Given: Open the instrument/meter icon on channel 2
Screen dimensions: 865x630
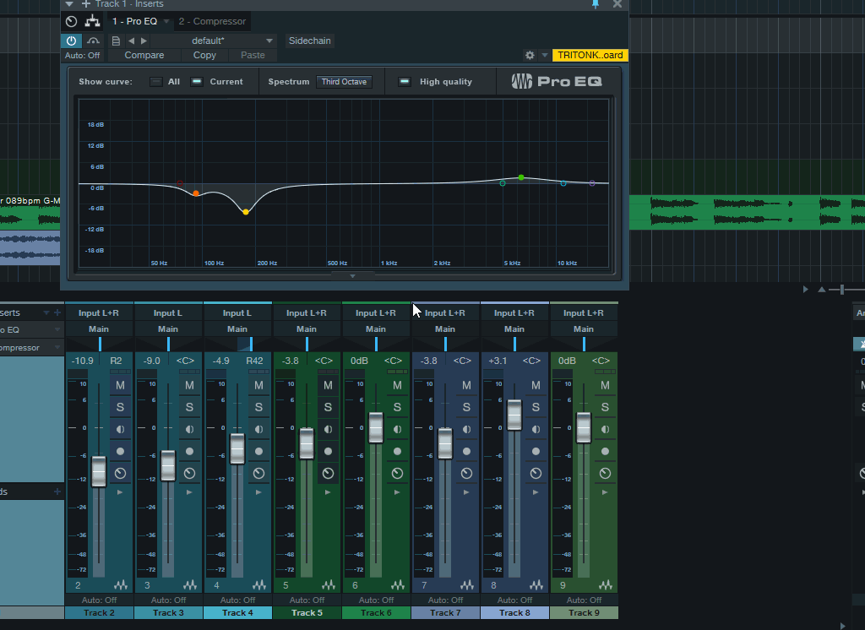Looking at the screenshot, I should pyautogui.click(x=121, y=584).
